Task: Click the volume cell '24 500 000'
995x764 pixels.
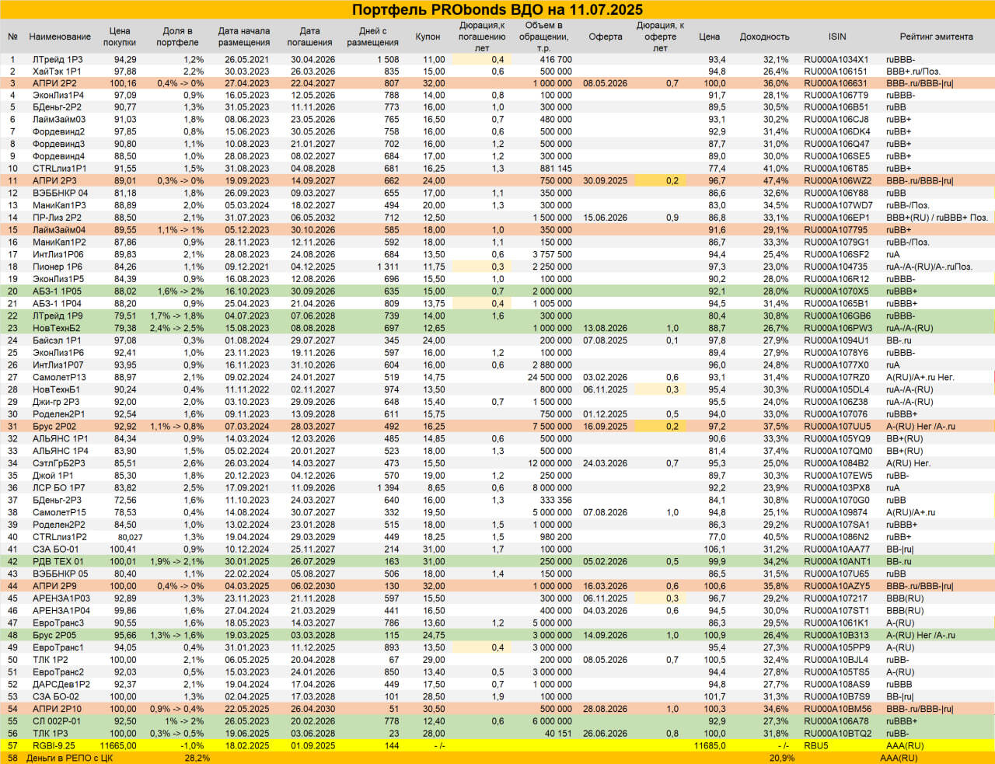Action: pyautogui.click(x=550, y=377)
